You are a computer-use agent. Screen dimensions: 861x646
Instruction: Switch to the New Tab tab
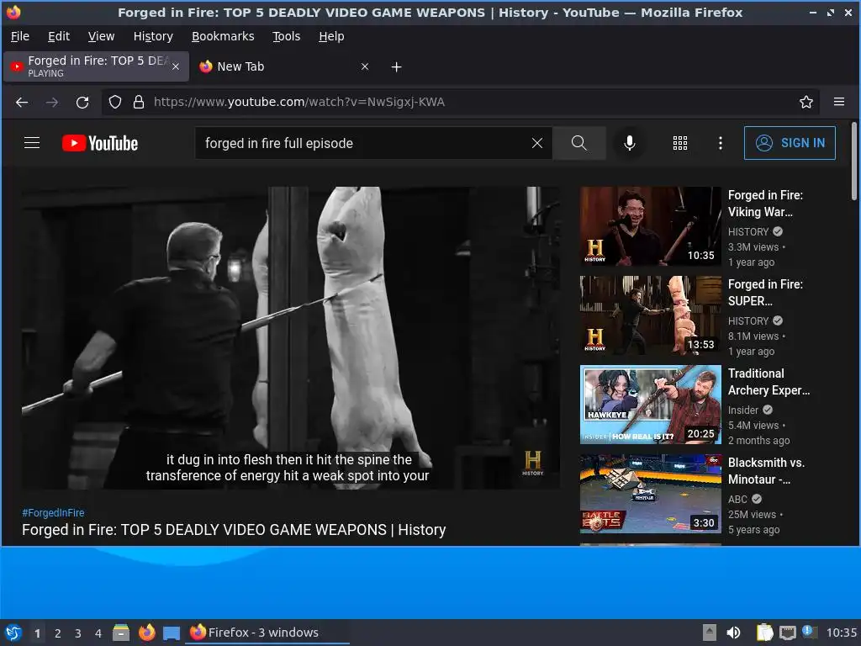(x=283, y=66)
